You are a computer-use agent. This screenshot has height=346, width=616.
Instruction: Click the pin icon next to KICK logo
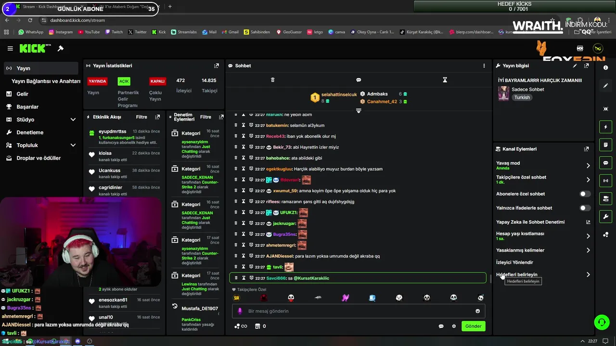coord(61,49)
